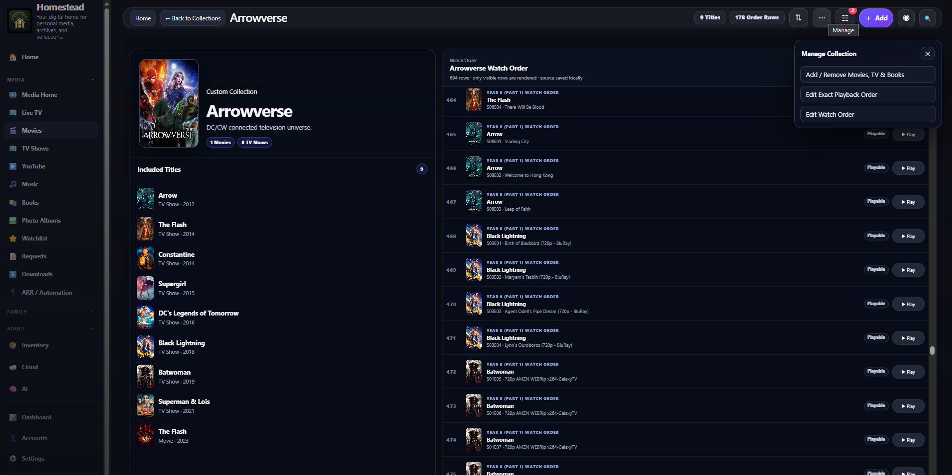The image size is (952, 475).
Task: Play Black Lightning S03E01 Birth of Blackbird
Action: 908,237
